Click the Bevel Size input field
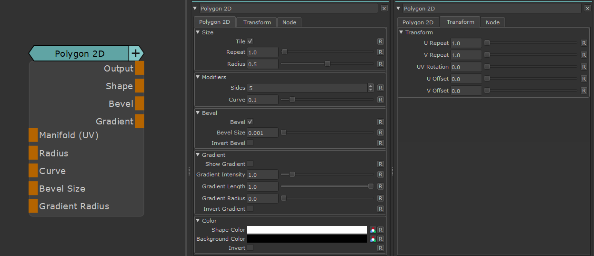This screenshot has width=594, height=256. coord(262,133)
